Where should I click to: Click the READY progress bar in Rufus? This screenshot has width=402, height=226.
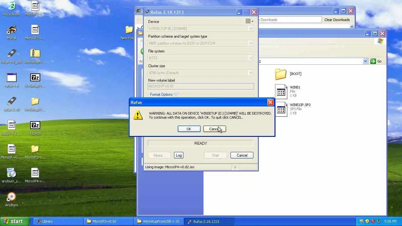(201, 143)
